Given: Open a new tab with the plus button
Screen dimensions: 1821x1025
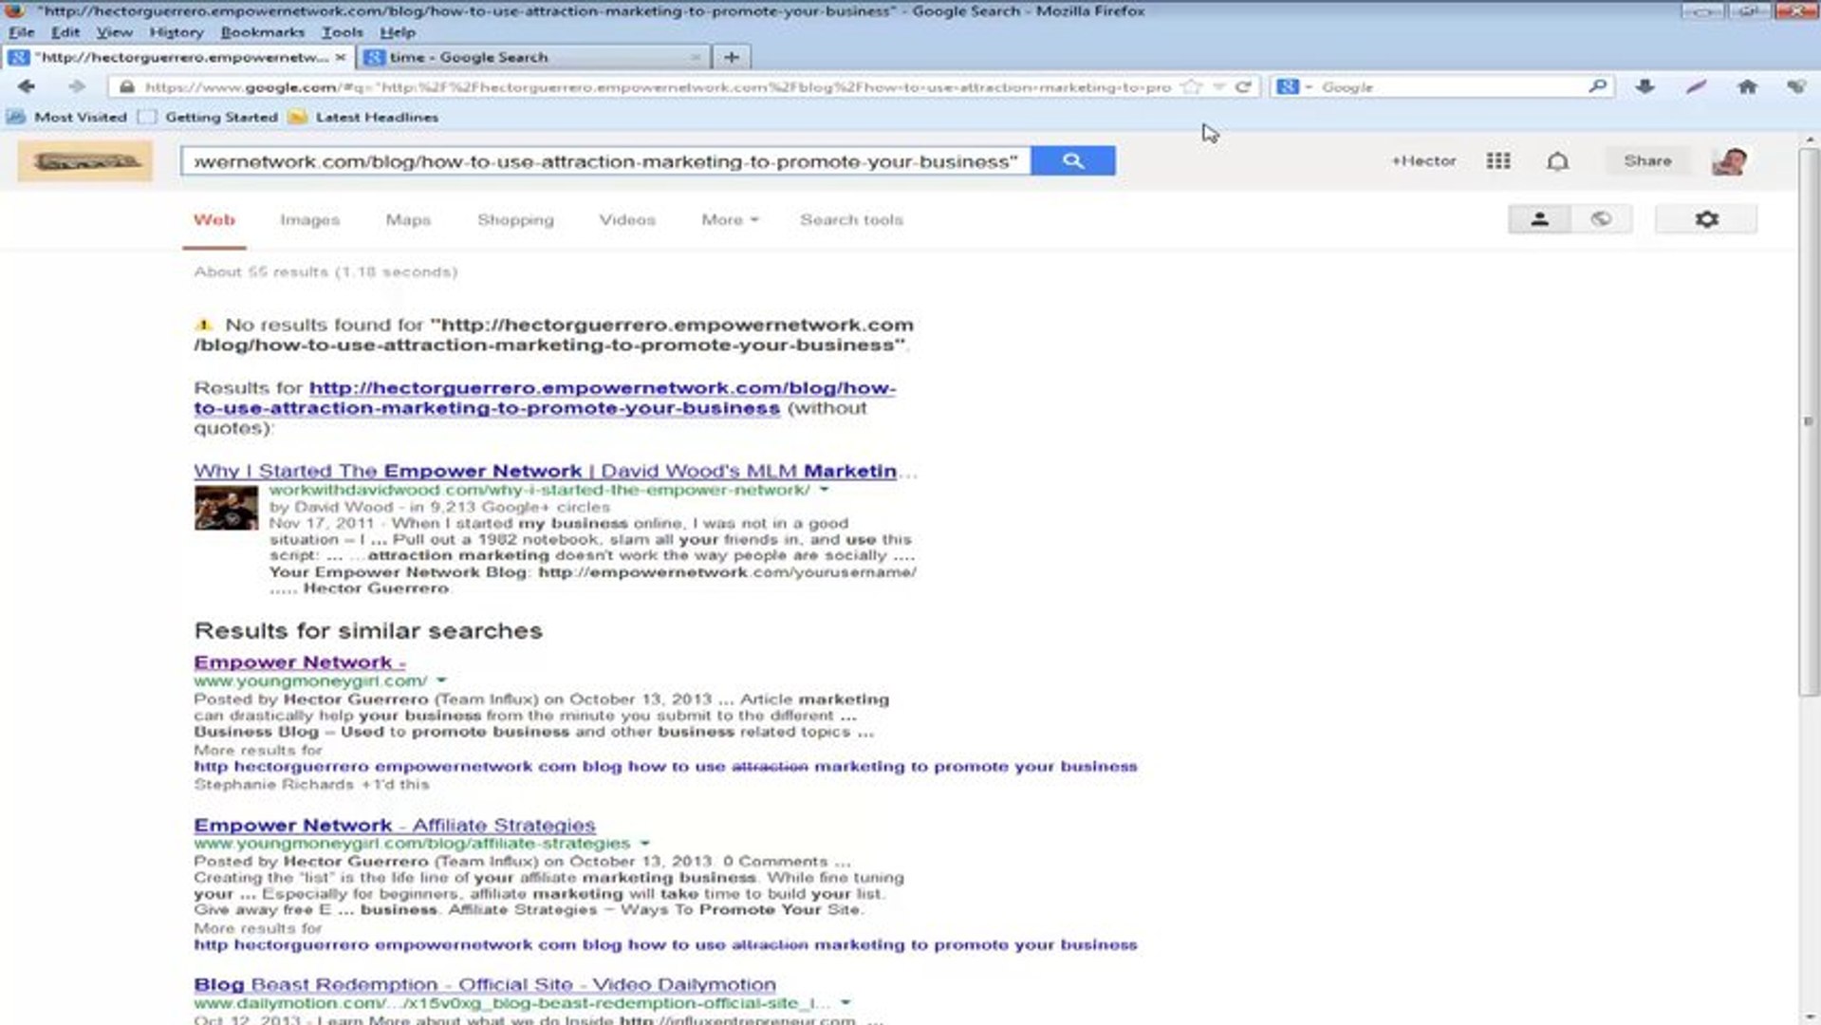Looking at the screenshot, I should point(731,57).
